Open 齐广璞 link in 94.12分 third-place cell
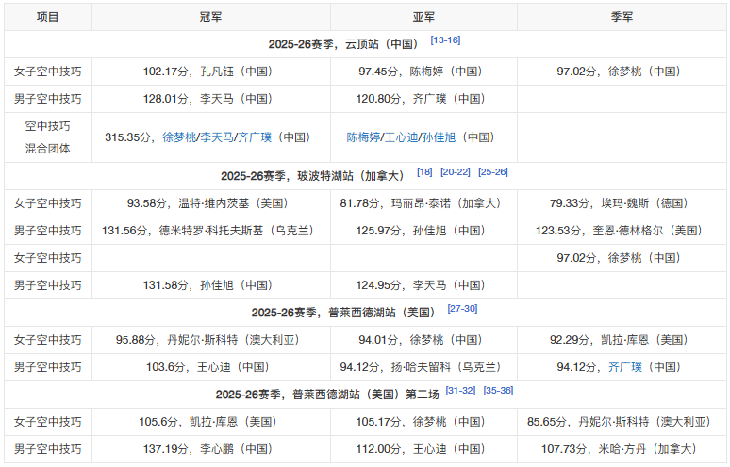The height and width of the screenshot is (467, 730). [x=624, y=367]
